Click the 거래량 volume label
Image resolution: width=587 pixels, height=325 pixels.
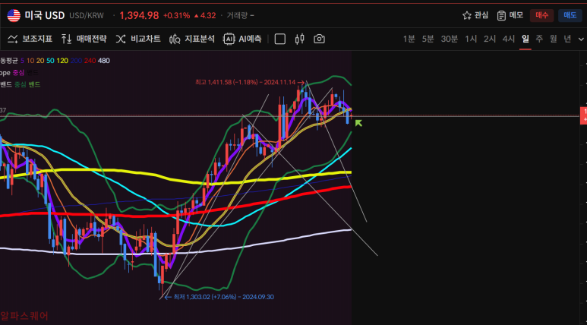[237, 15]
